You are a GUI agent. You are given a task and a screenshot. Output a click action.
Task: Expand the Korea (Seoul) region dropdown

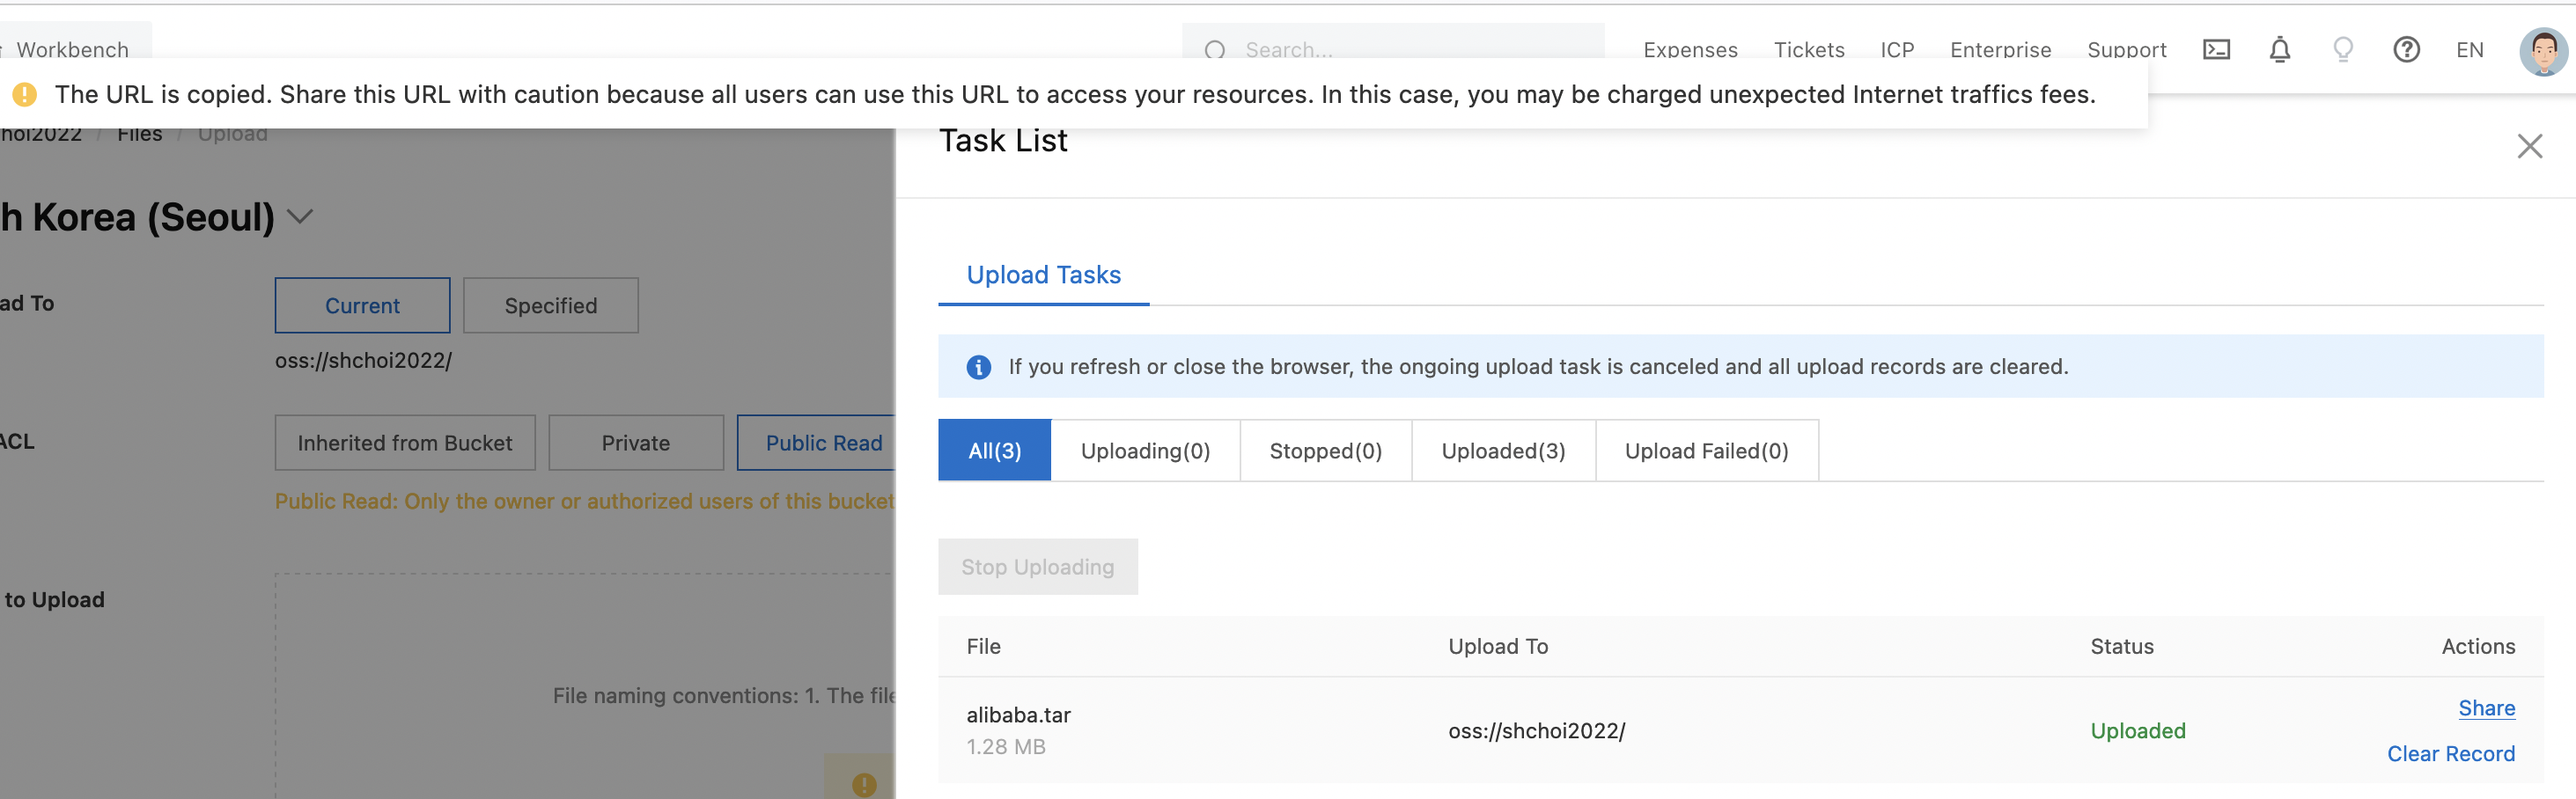(x=300, y=216)
